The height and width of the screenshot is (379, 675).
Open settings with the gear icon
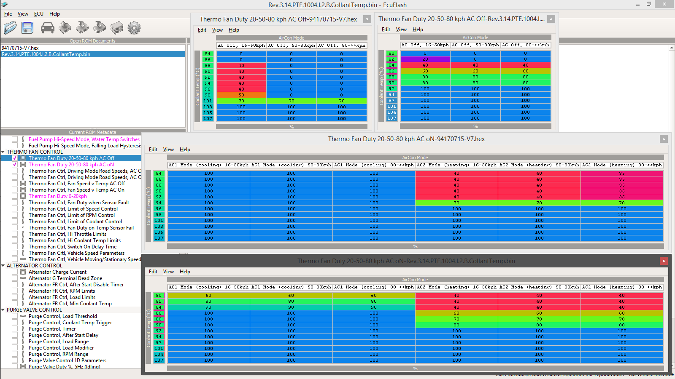pos(134,28)
